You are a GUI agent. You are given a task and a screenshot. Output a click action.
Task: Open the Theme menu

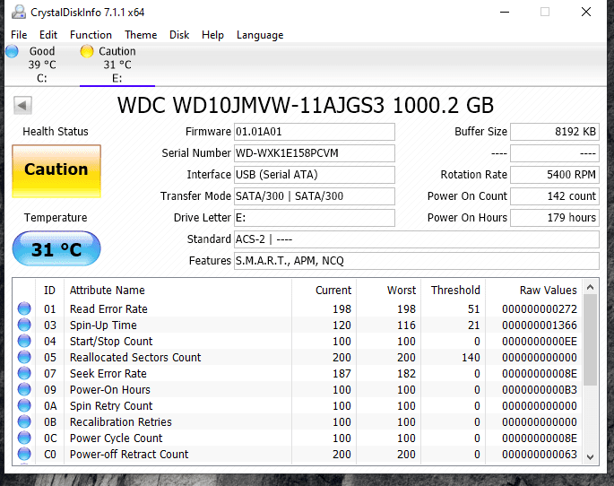point(141,35)
